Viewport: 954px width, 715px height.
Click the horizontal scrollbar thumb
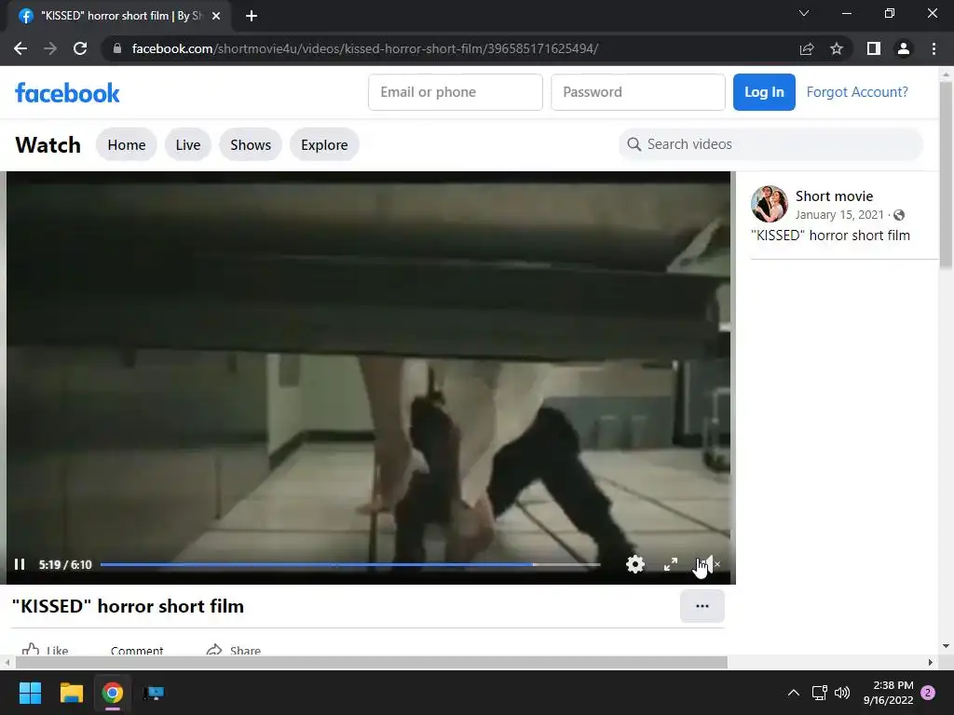coord(371,662)
